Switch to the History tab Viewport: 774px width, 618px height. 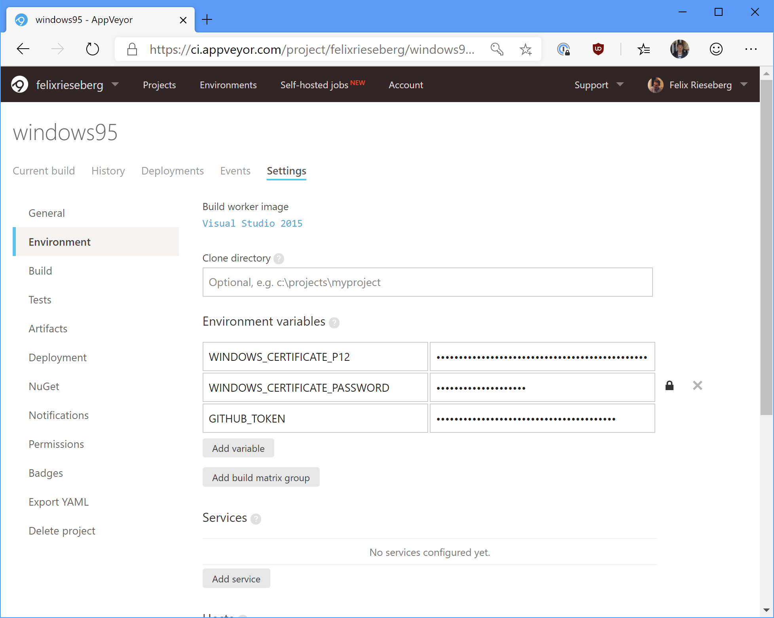[107, 171]
